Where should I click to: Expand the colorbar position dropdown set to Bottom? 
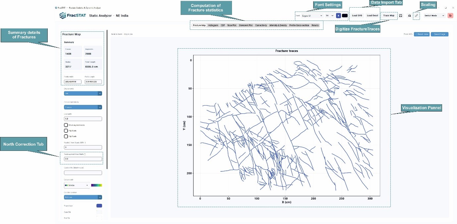click(x=83, y=197)
